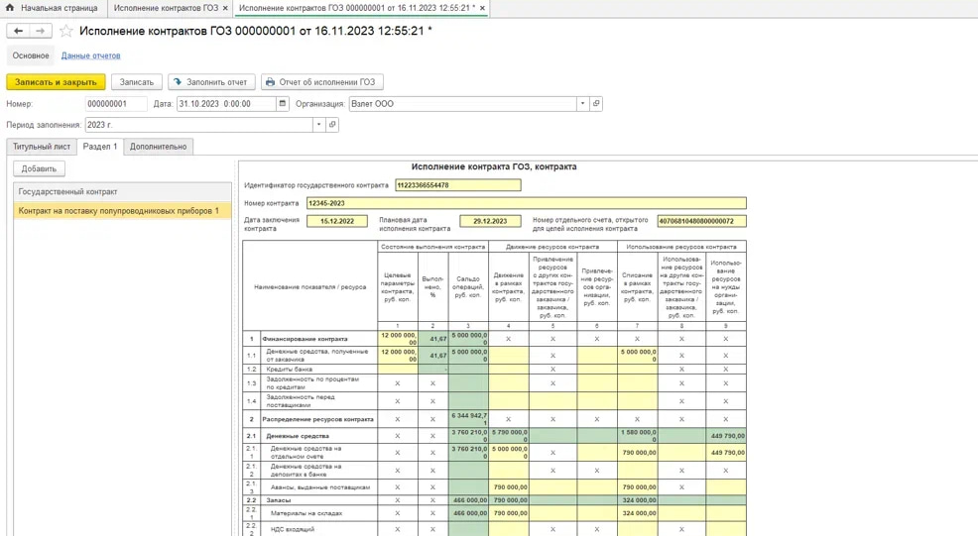Click the Записать button
Screen dimensions: 978x536
coord(137,82)
